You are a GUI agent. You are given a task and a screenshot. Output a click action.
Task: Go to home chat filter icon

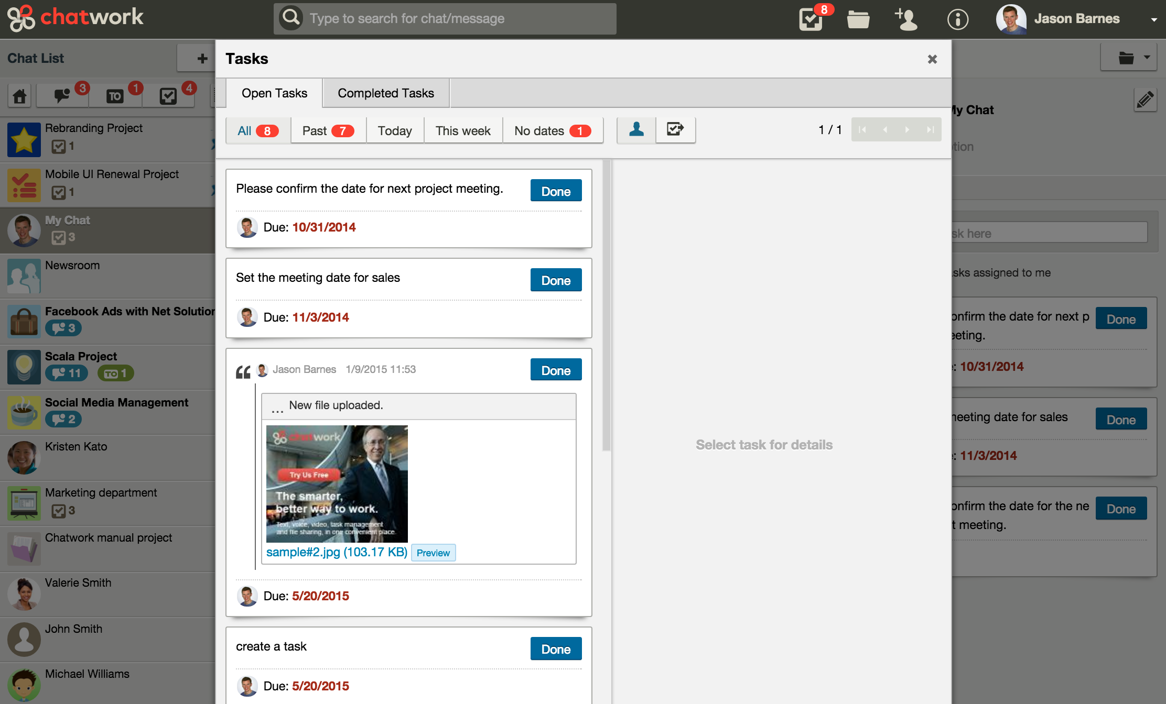[x=20, y=96]
